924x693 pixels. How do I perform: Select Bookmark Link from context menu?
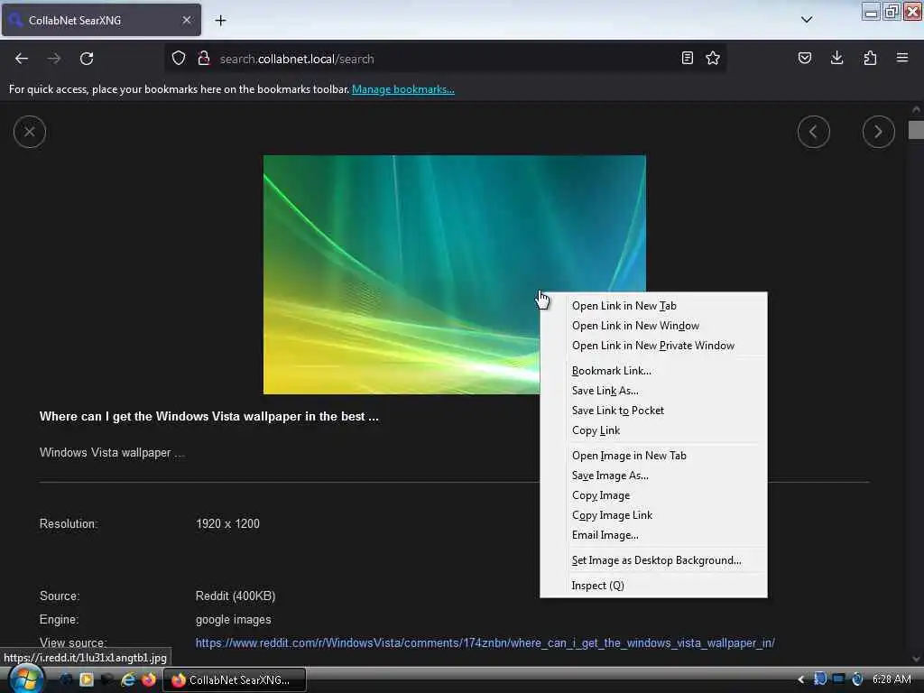click(x=653, y=371)
